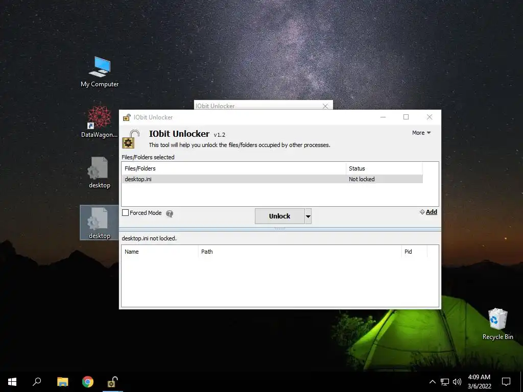Open the notification center icon
The image size is (523, 392).
506,382
